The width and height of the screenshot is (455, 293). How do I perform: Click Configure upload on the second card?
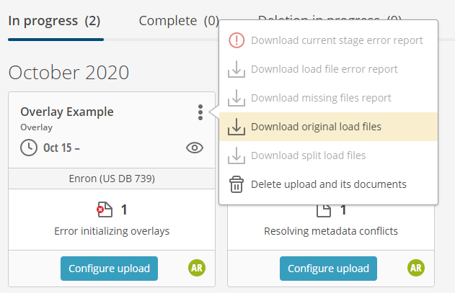[328, 269]
